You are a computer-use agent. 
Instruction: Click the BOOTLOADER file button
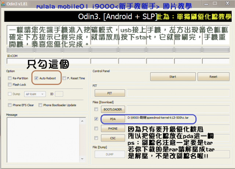point(113,109)
